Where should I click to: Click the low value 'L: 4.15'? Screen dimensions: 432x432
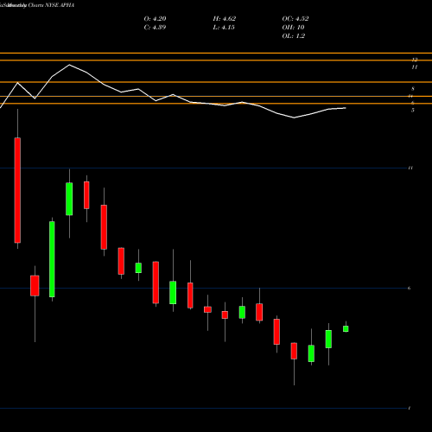224,28
